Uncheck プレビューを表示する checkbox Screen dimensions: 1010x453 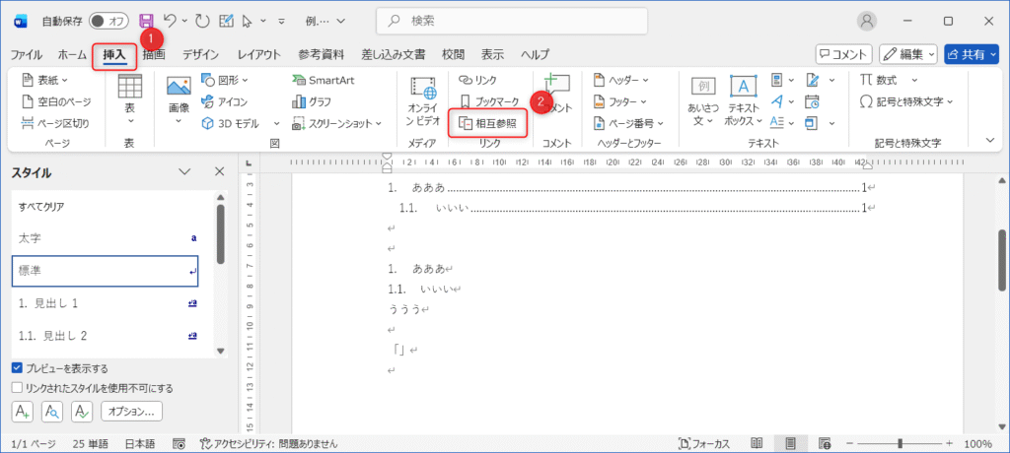(17, 367)
